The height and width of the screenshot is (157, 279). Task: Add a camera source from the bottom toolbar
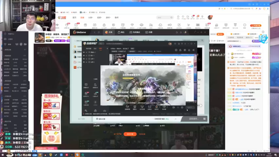click(135, 107)
